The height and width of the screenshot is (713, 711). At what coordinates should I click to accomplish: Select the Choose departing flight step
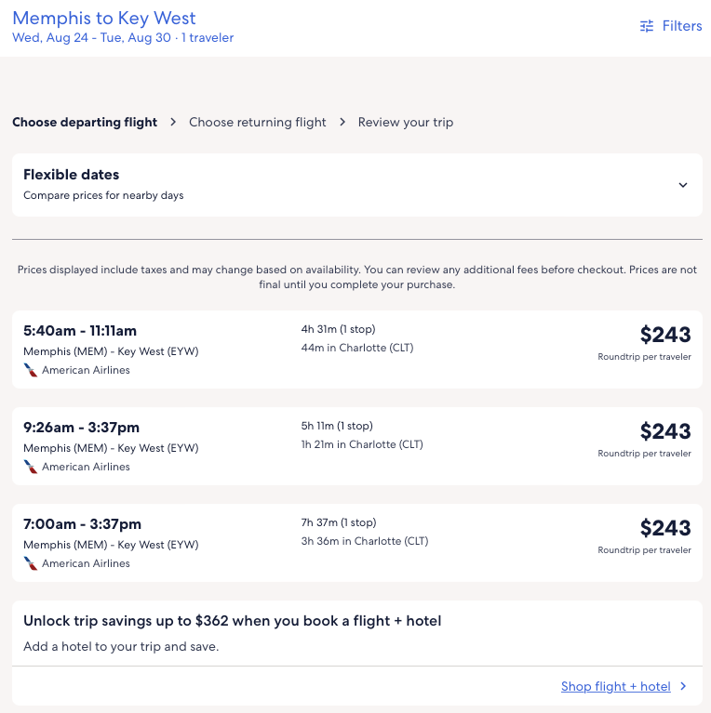tap(85, 122)
